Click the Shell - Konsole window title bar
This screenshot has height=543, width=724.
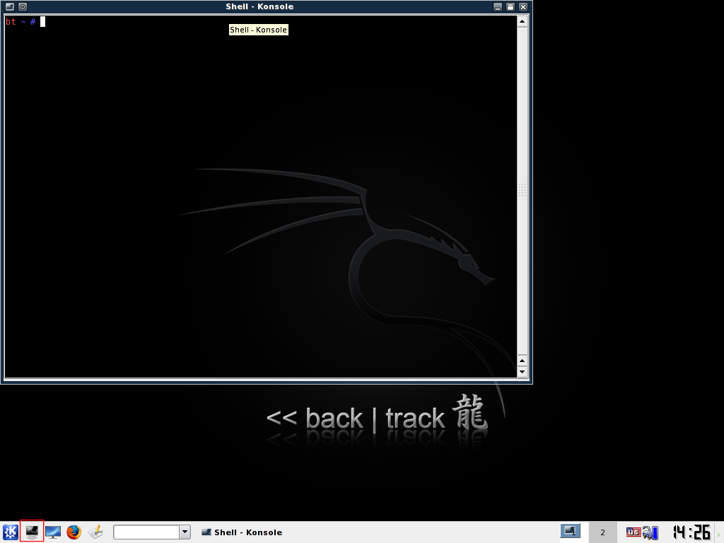point(259,7)
